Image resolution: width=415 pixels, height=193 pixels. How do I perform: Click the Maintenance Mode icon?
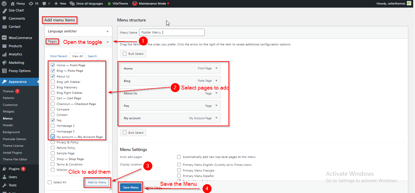point(135,4)
